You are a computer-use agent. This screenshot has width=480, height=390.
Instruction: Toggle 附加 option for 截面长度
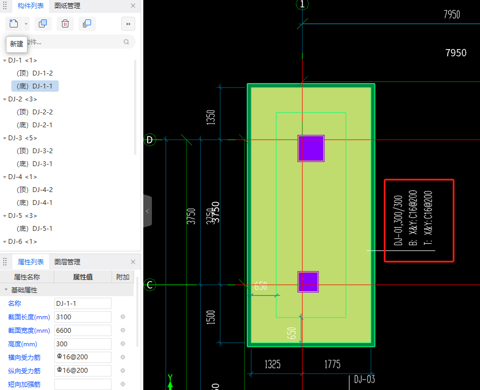click(123, 317)
